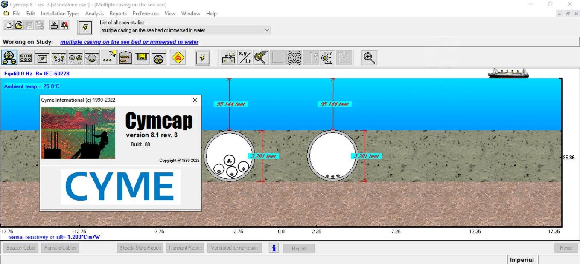Click the Report button beside info icon

click(299, 248)
